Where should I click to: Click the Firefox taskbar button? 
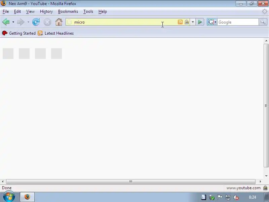click(x=27, y=197)
